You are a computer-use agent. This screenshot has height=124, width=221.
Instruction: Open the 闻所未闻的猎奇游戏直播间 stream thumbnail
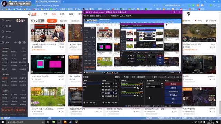click(x=48, y=33)
